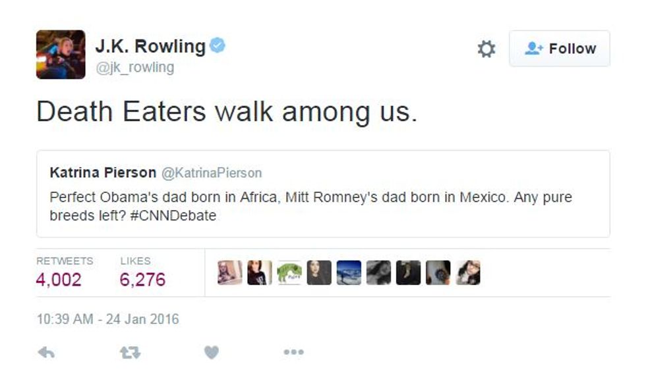Click the @KatrinaPierson handle
Screen dimensions: 646x391
pos(212,173)
